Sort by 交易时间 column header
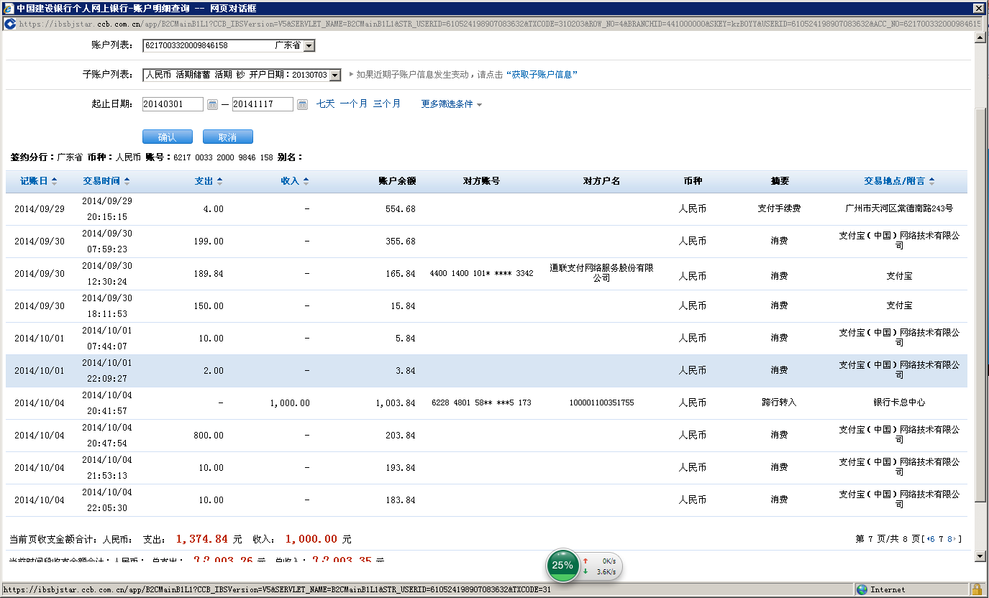This screenshot has height=598, width=989. tap(106, 181)
